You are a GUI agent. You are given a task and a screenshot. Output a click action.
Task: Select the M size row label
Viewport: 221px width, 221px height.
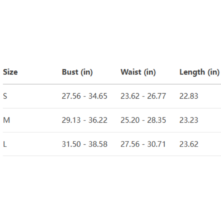tap(6, 120)
